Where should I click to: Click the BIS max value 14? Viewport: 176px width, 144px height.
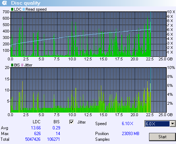pyautogui.click(x=58, y=134)
